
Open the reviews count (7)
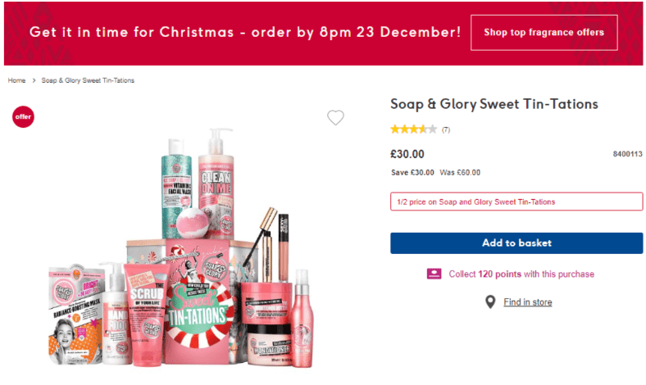coord(446,129)
